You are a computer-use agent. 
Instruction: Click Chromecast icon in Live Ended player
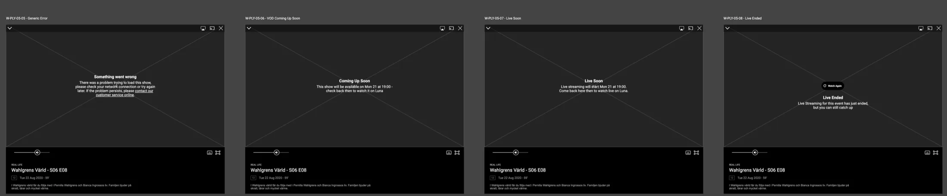coord(930,28)
